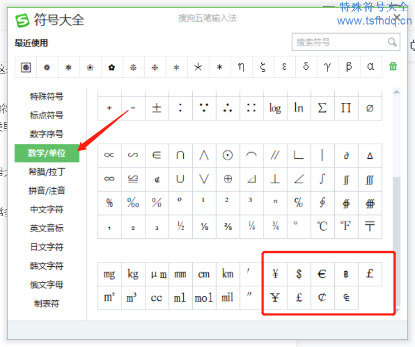Image resolution: width=415 pixels, height=347 pixels.
Task: Insert the triple integral ∭ symbol
Action: point(370,179)
